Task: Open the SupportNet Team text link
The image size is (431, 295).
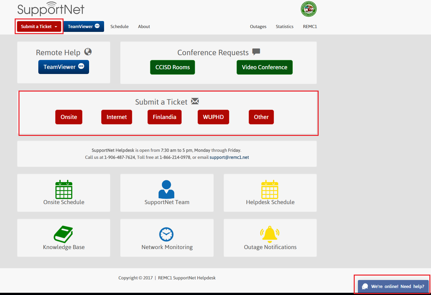Action: (x=167, y=202)
